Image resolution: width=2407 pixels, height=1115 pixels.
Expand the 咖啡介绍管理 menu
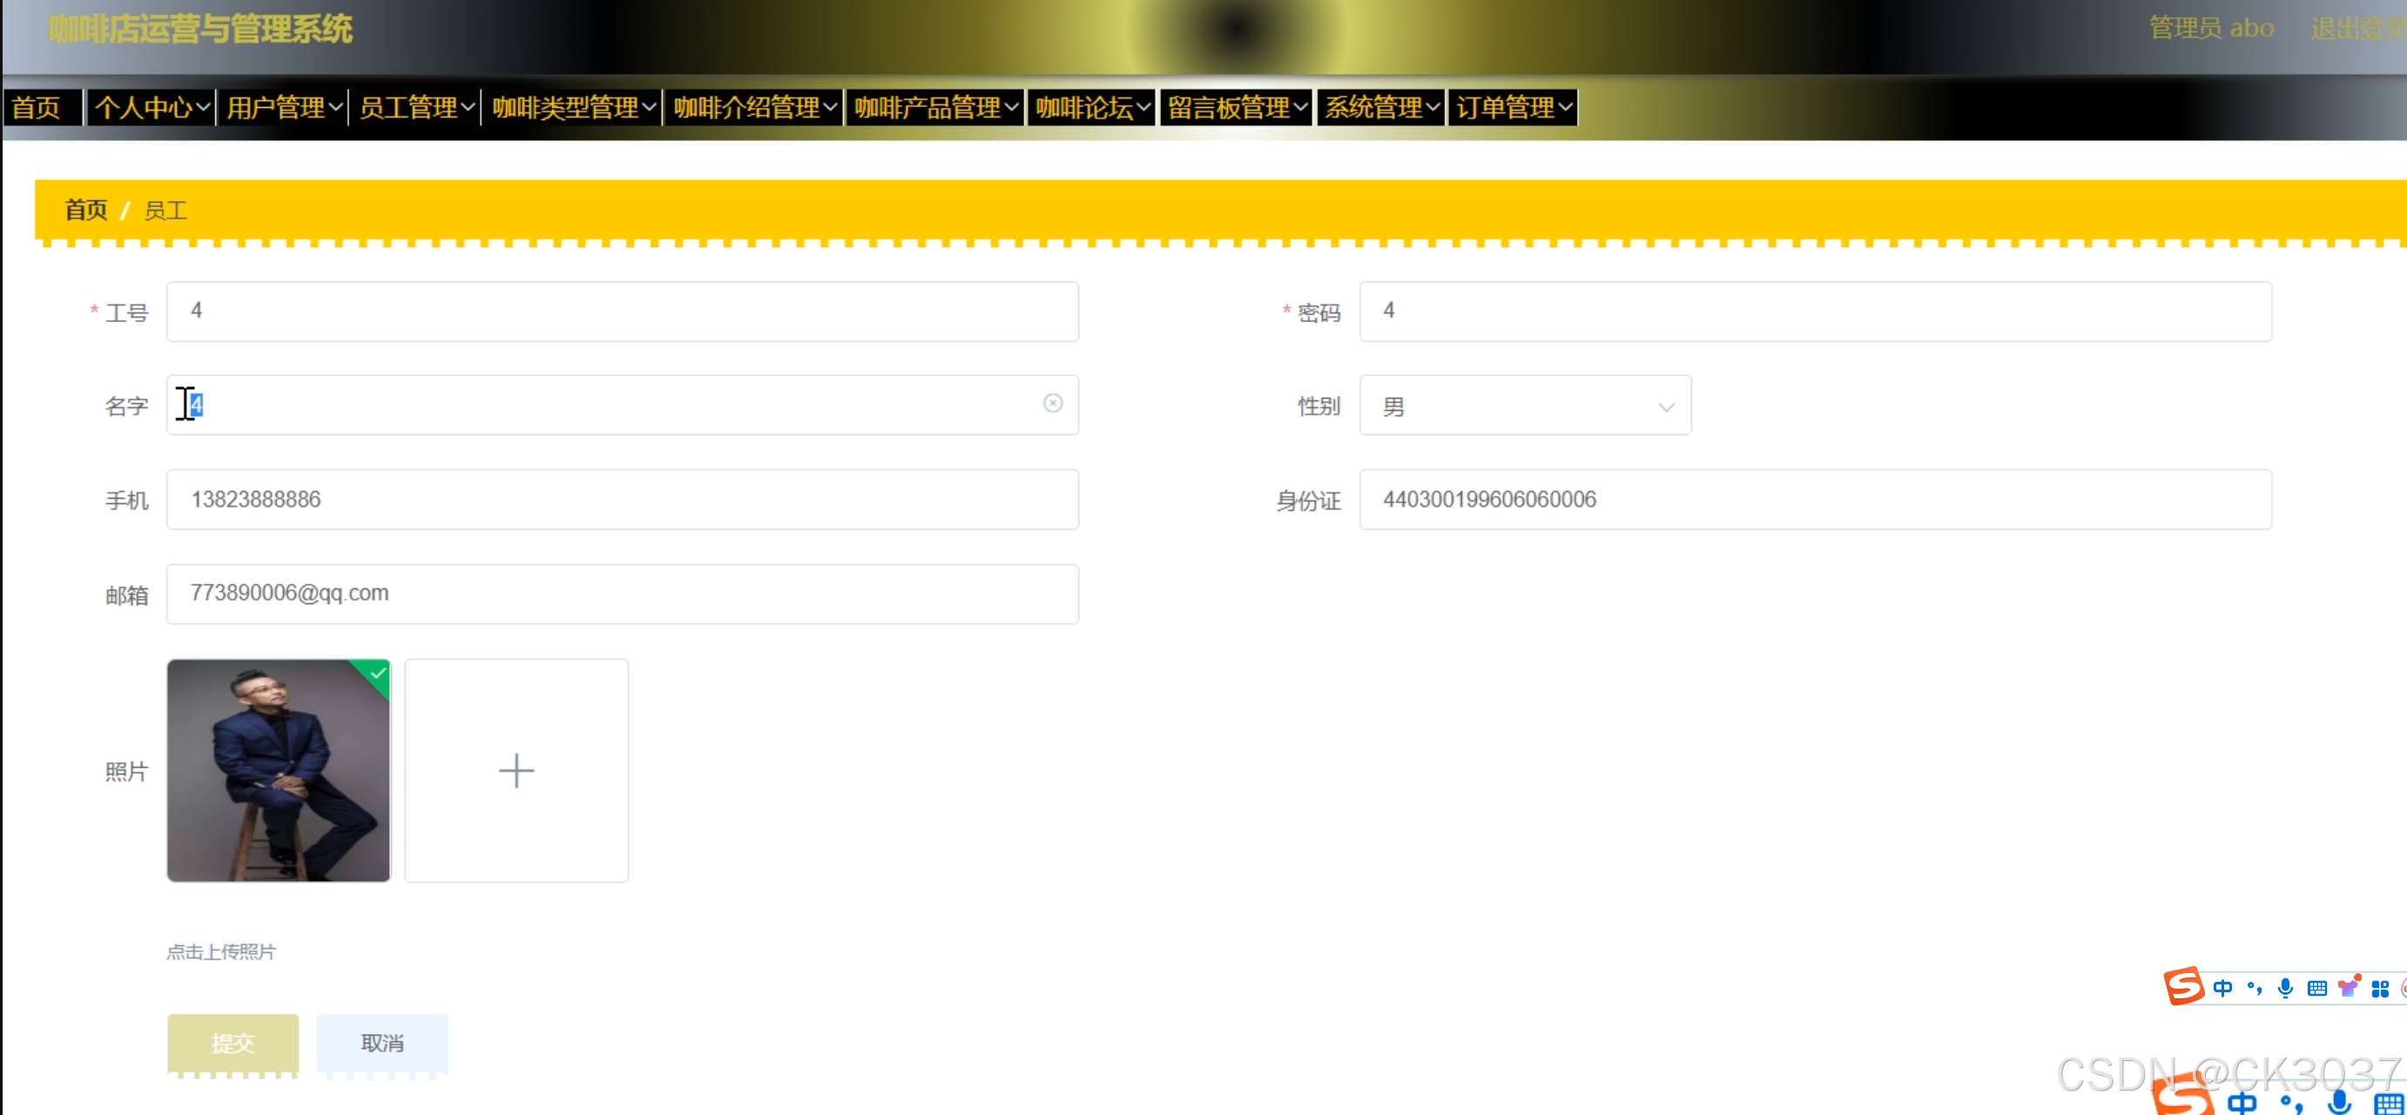[754, 107]
